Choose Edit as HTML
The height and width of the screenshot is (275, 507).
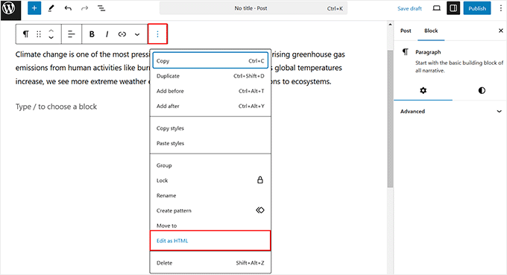(x=210, y=241)
